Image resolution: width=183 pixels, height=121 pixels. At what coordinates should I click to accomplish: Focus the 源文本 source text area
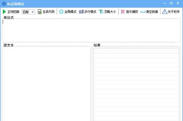(46, 84)
